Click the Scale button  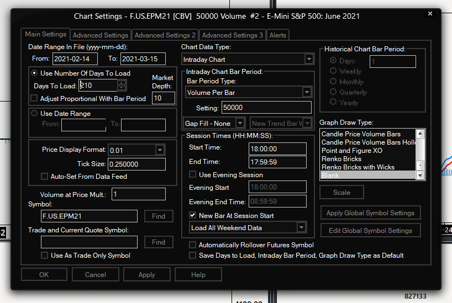click(x=341, y=193)
